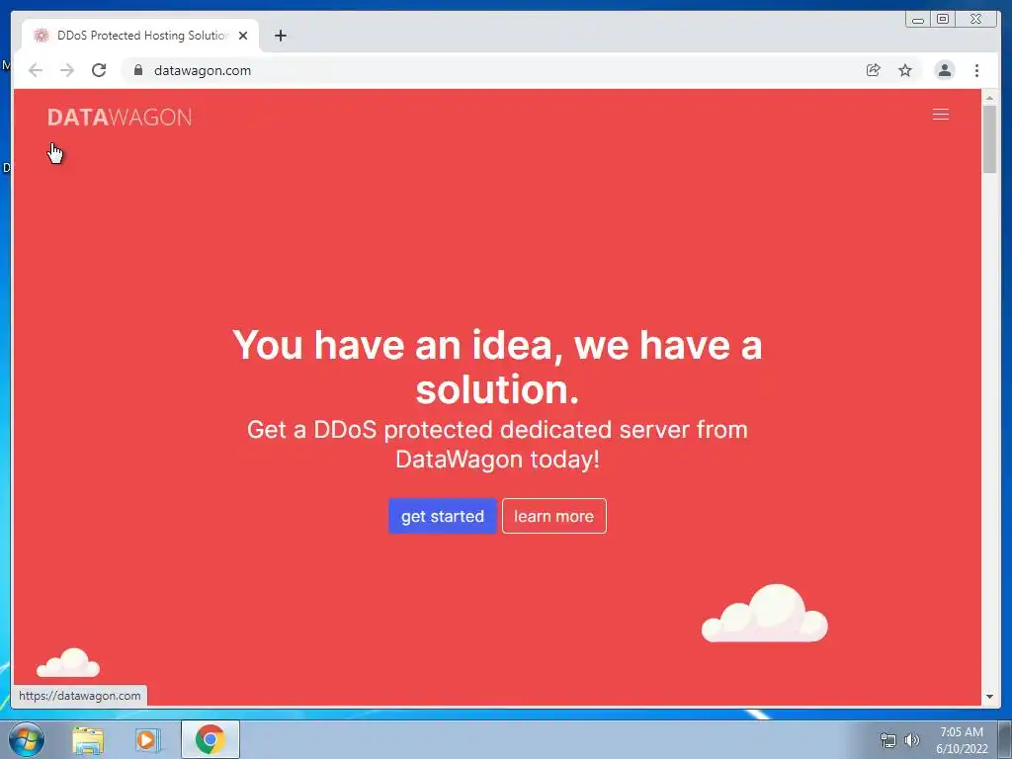Go forward using the forward arrow
This screenshot has width=1012, height=759.
(67, 70)
